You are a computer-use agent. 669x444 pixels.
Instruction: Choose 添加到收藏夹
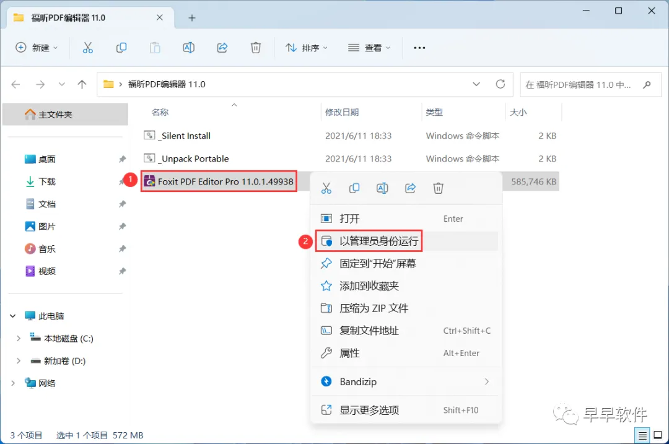[406, 285]
